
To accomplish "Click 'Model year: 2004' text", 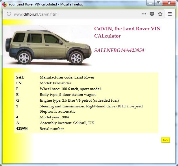I will (54, 117).
